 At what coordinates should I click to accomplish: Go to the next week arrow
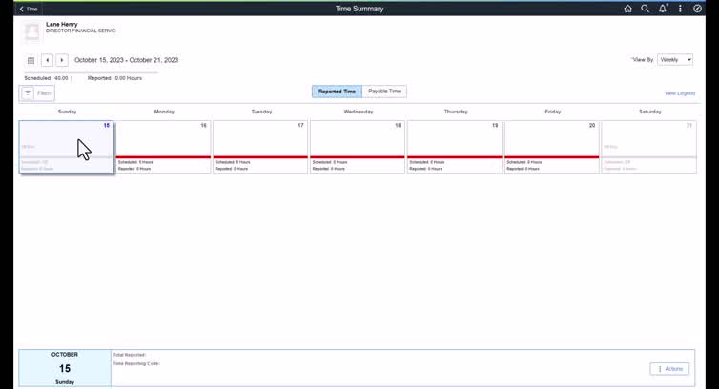[x=62, y=60]
